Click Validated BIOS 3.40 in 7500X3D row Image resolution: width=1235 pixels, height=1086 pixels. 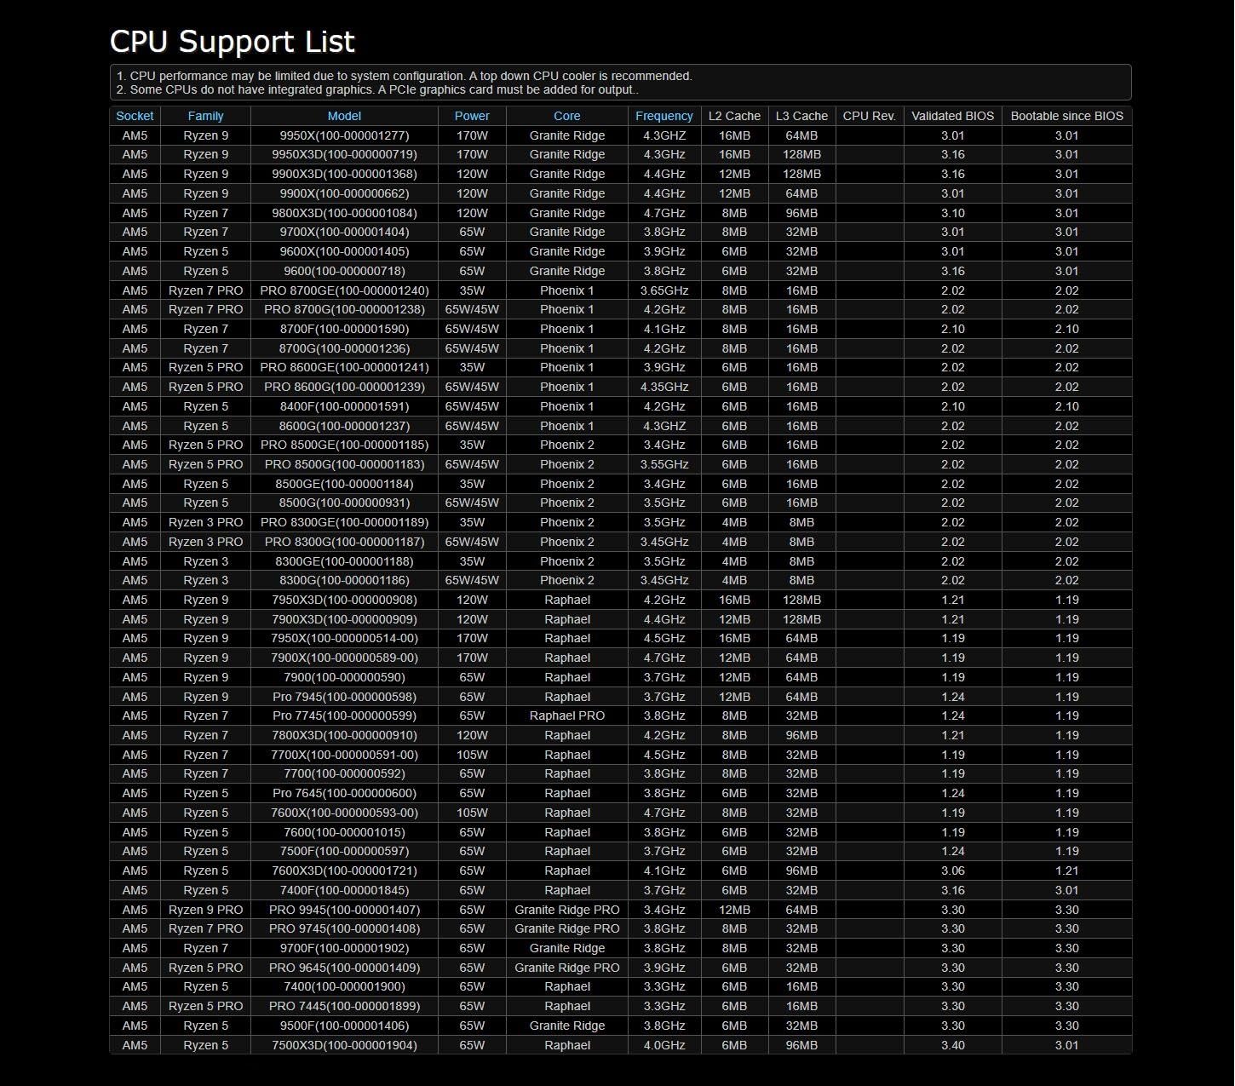(x=952, y=1045)
